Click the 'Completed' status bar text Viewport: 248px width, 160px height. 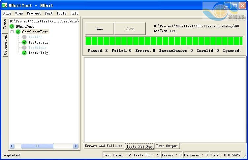click(x=11, y=155)
